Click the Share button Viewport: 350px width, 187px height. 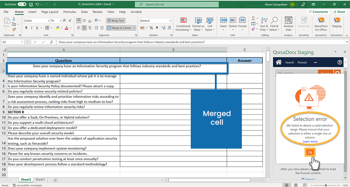[x=339, y=12]
